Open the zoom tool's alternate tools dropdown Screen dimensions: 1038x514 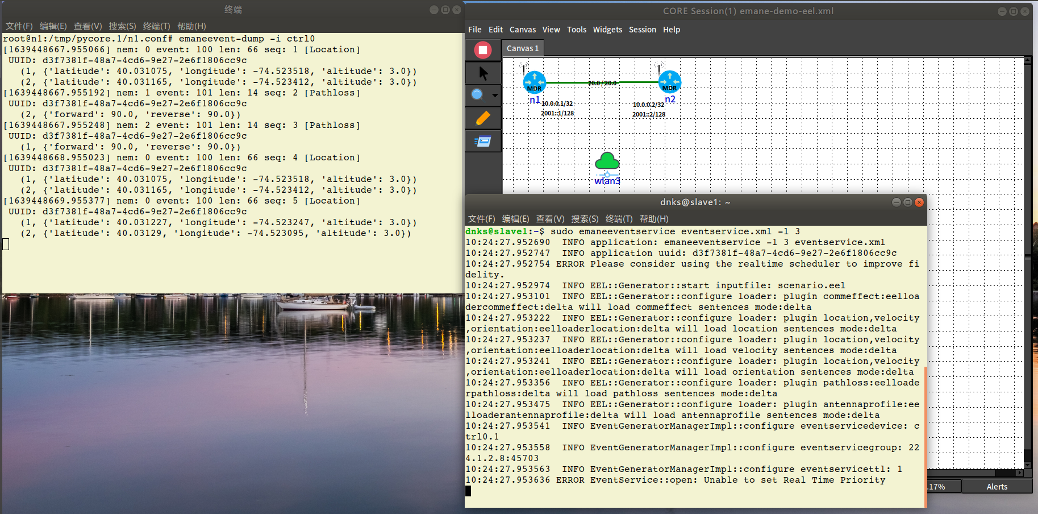tap(495, 95)
